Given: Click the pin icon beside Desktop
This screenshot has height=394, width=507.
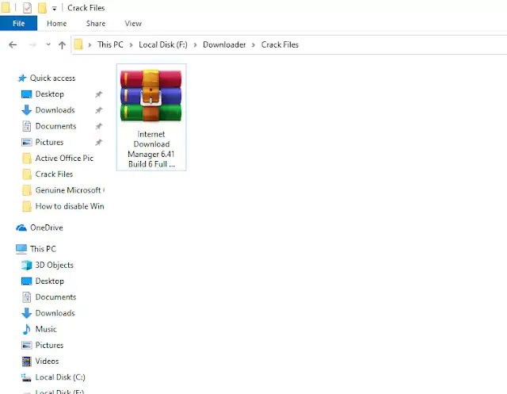Looking at the screenshot, I should click(x=98, y=94).
